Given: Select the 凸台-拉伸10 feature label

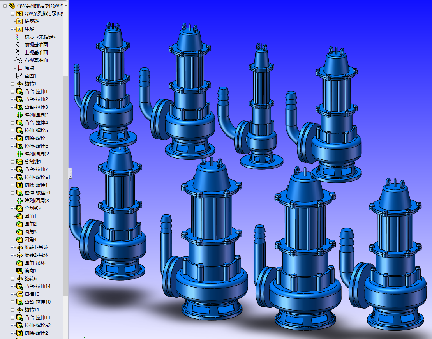Looking at the screenshot, I should 37,302.
